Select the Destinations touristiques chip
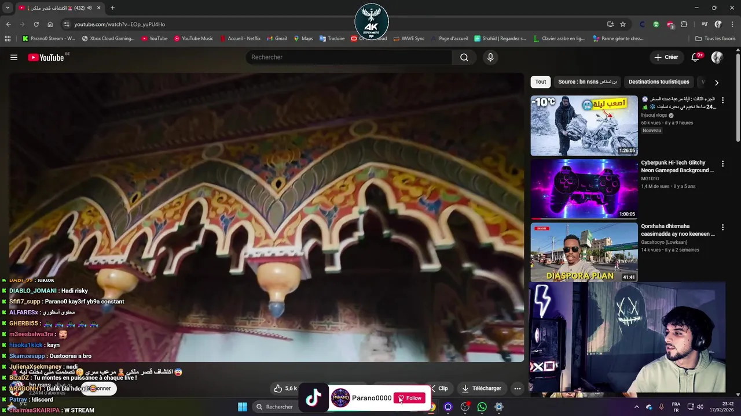The height and width of the screenshot is (416, 741). (x=659, y=82)
